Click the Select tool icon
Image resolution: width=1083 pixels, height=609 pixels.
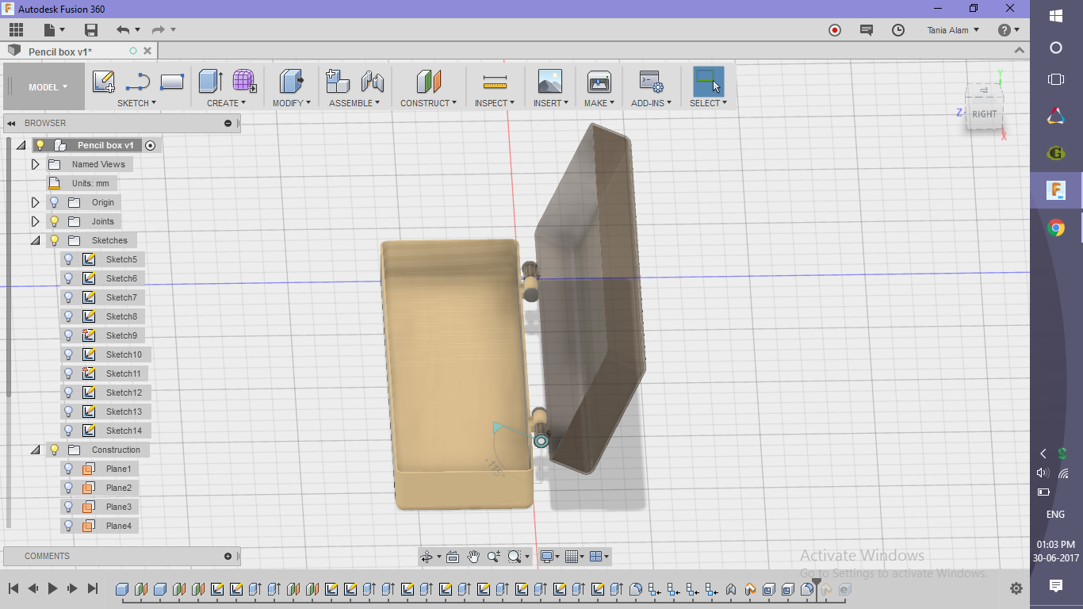tap(708, 82)
